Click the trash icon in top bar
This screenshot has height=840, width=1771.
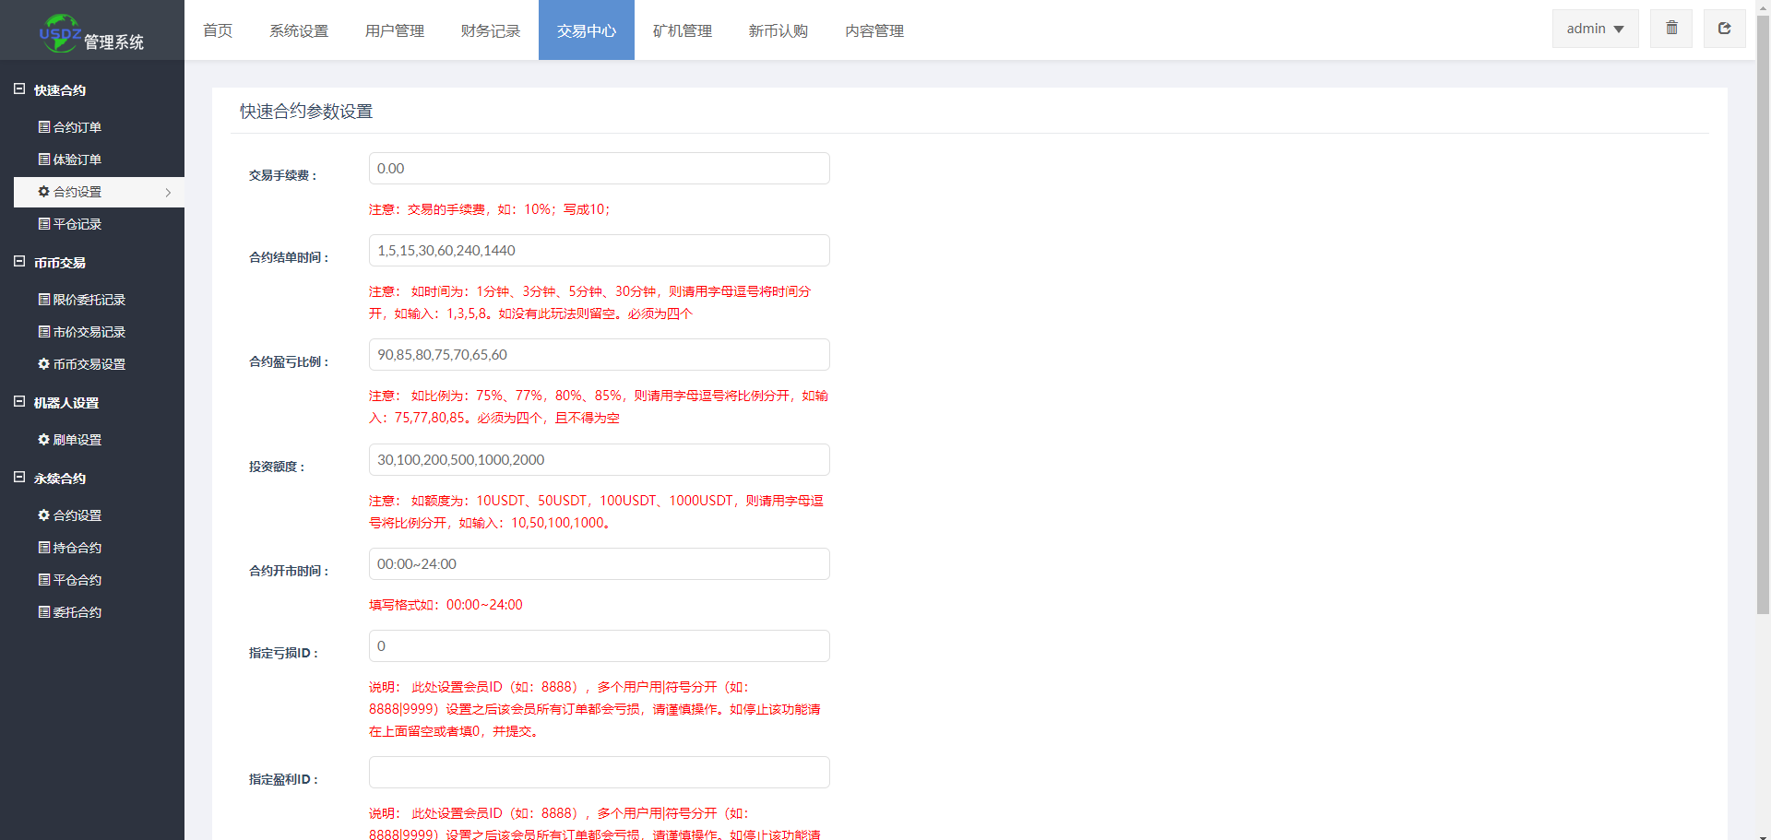1670,29
